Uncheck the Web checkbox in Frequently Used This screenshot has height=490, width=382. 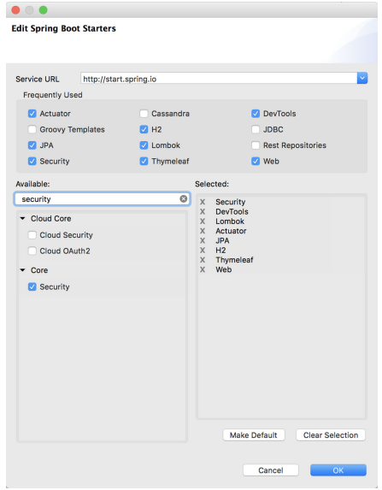coord(256,162)
